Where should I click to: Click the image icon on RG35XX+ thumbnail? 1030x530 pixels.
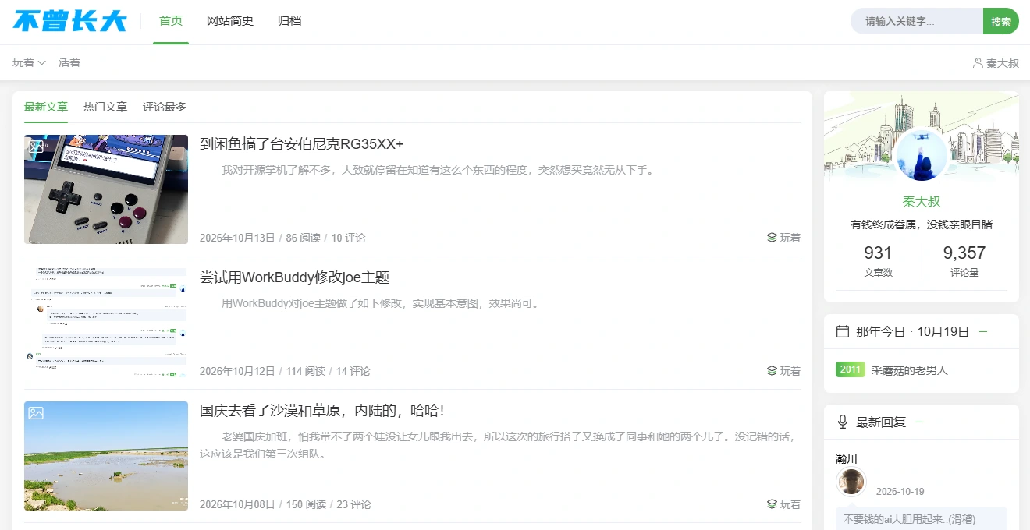[x=36, y=147]
